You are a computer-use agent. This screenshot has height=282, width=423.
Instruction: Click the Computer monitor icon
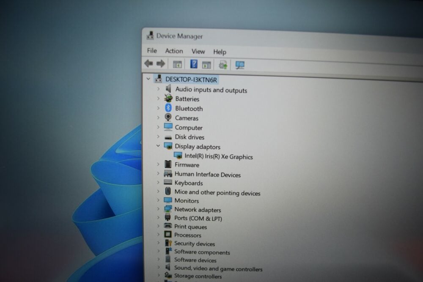tap(168, 127)
